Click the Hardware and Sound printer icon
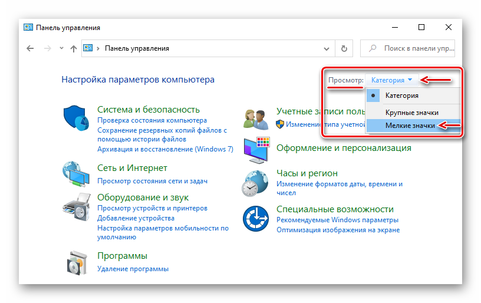The height and width of the screenshot is (303, 481). (x=77, y=206)
